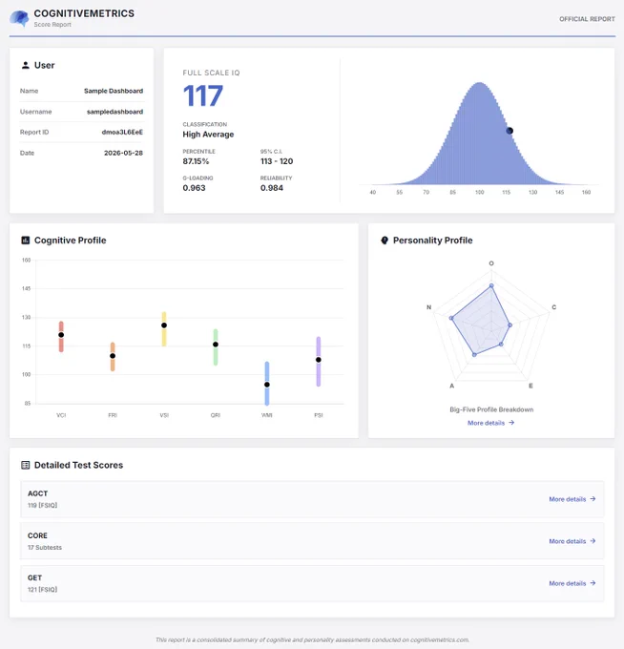Click the PSI data point
624x649 pixels.
pyautogui.click(x=319, y=360)
